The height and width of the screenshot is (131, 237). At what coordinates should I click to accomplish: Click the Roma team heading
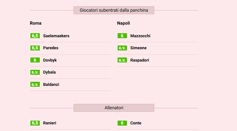(36, 23)
